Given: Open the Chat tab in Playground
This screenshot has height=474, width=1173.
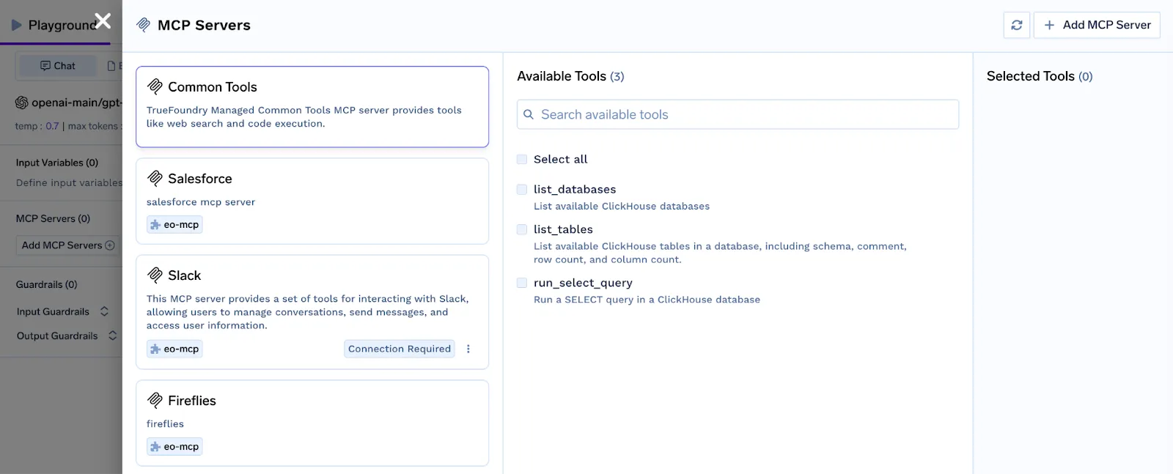Looking at the screenshot, I should click(x=57, y=66).
